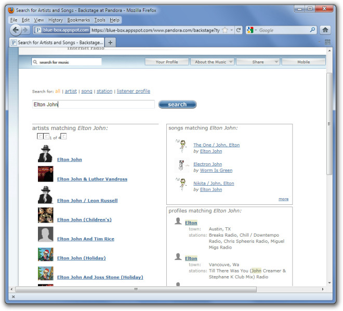Filter search by artist link
The height and width of the screenshot is (311, 343).
point(71,91)
